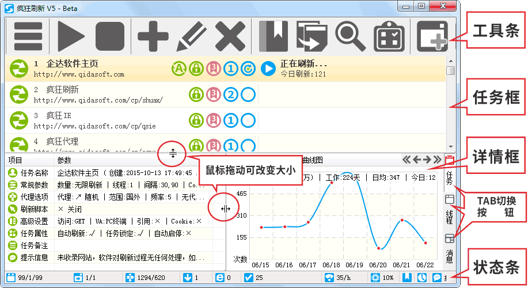This screenshot has height=288, width=532.
Task: Click the add window icon in toolbar
Action: pyautogui.click(x=432, y=36)
